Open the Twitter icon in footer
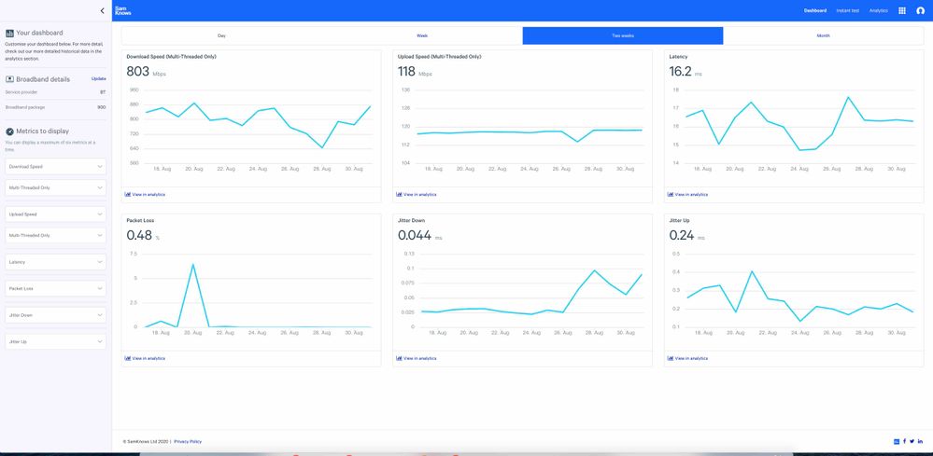 pyautogui.click(x=912, y=441)
